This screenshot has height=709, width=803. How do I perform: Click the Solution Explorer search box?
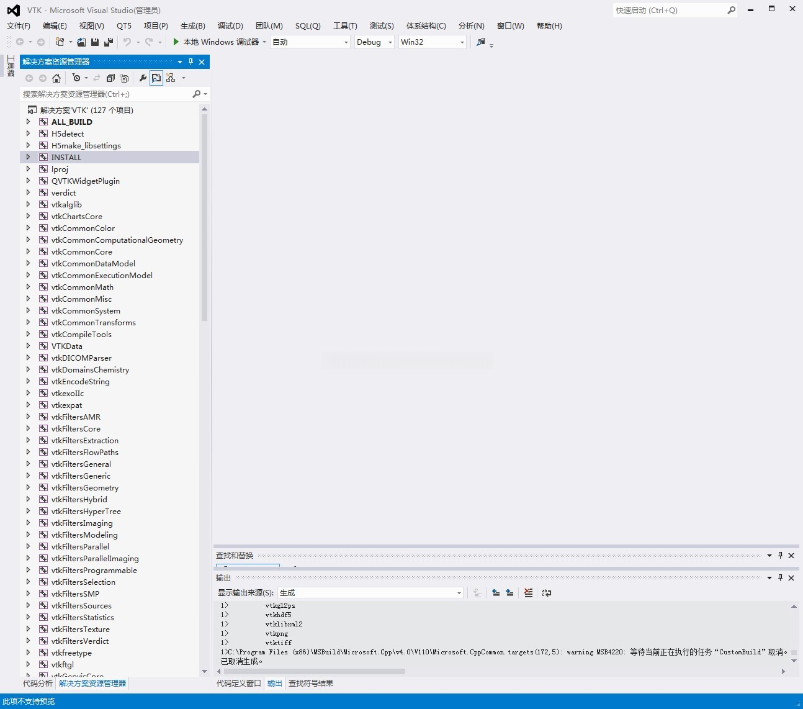(x=105, y=94)
